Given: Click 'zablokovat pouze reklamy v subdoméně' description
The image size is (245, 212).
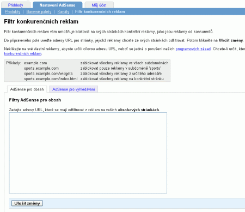Looking at the screenshot, I should (x=121, y=68).
